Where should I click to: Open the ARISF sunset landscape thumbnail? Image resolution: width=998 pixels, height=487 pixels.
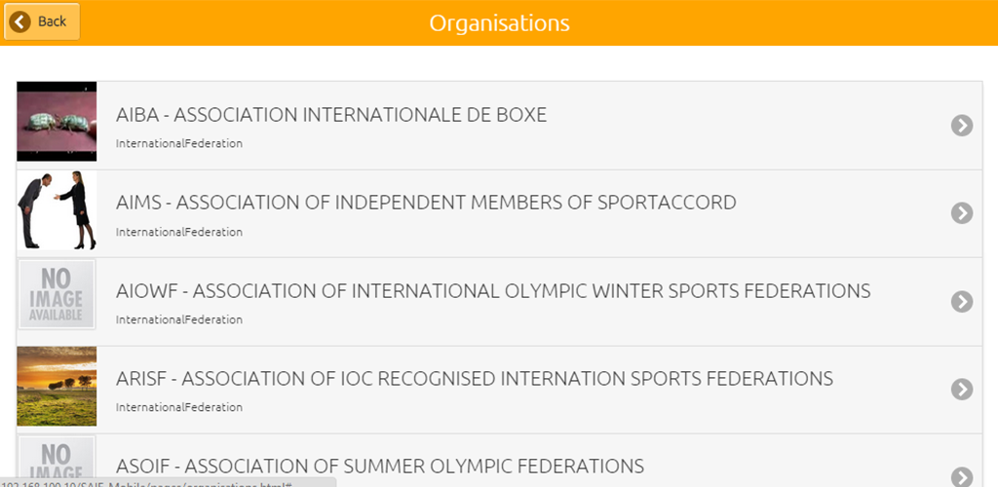[x=57, y=385]
